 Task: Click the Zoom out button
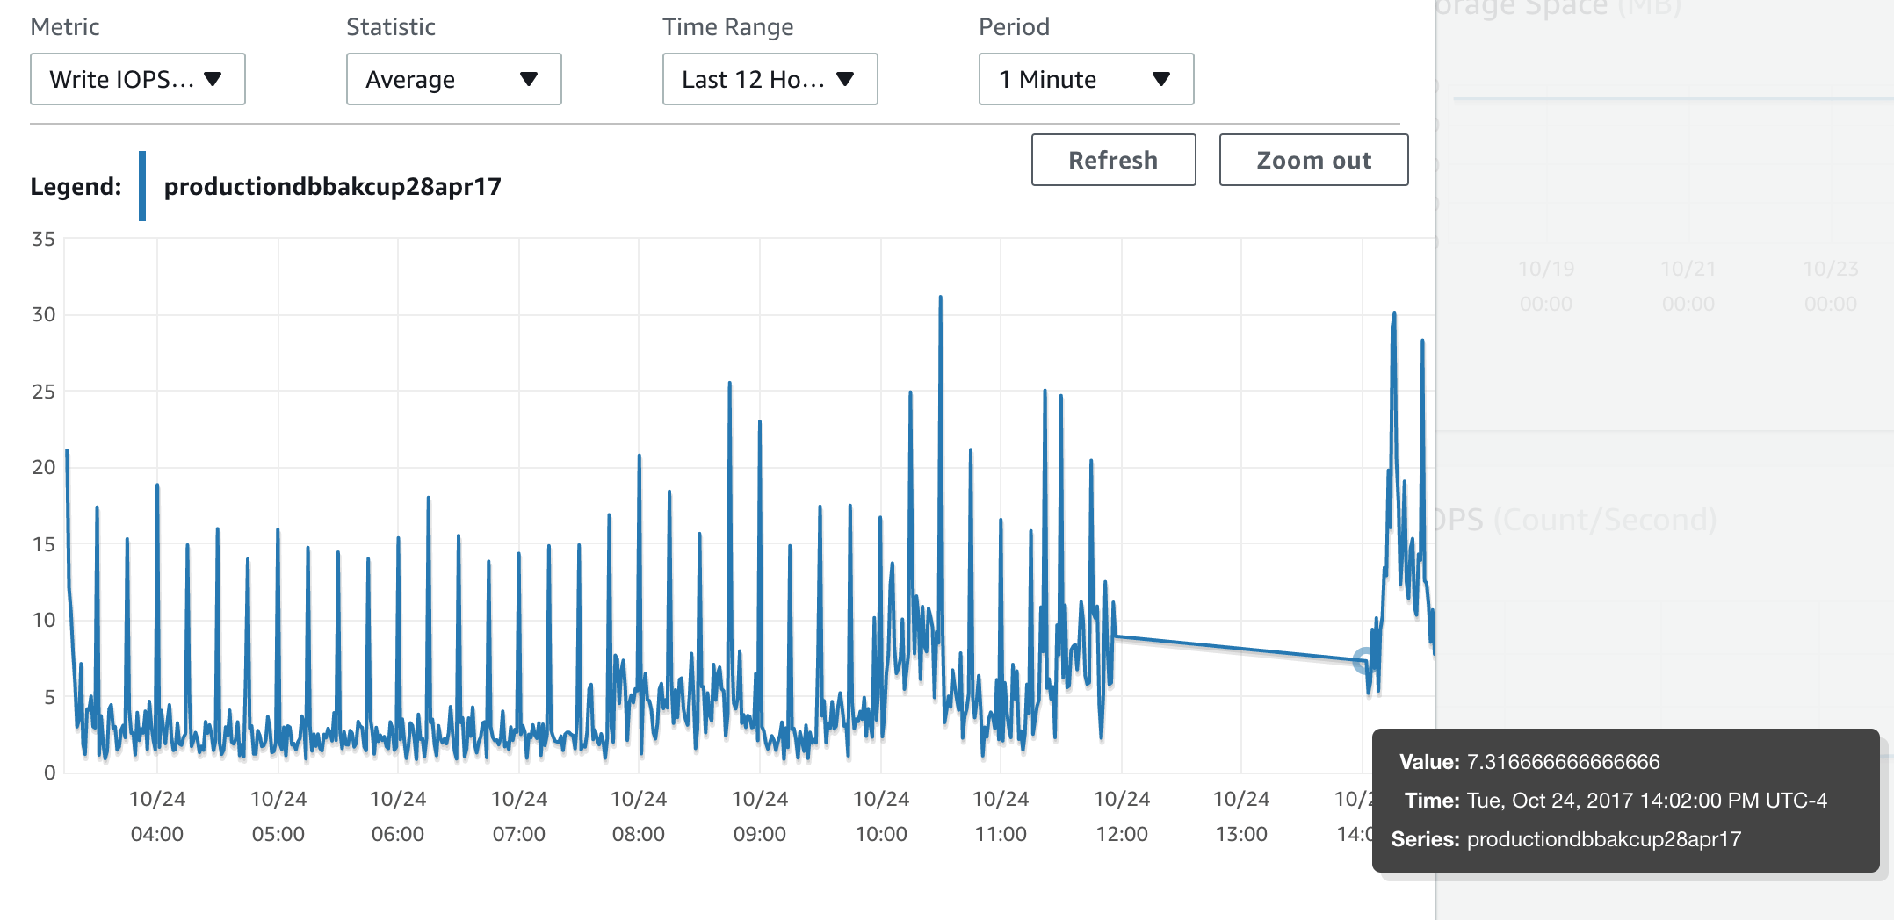pos(1313,160)
